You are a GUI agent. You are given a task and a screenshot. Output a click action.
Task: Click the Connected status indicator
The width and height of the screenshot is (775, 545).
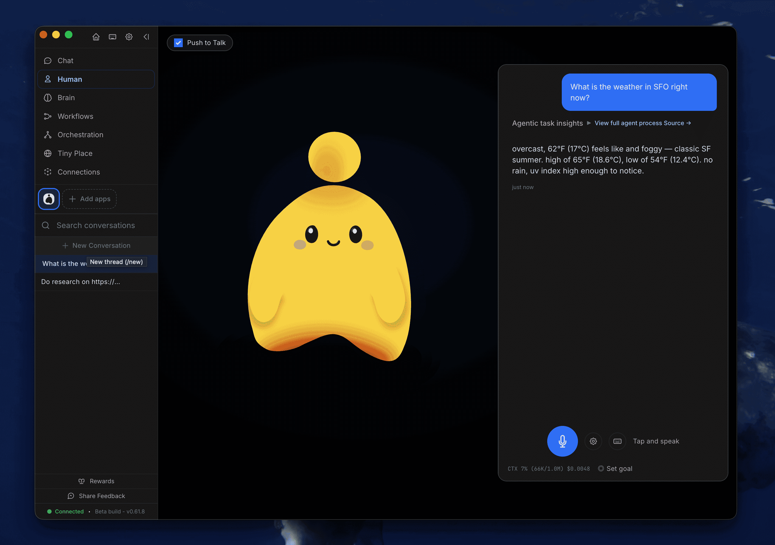66,512
